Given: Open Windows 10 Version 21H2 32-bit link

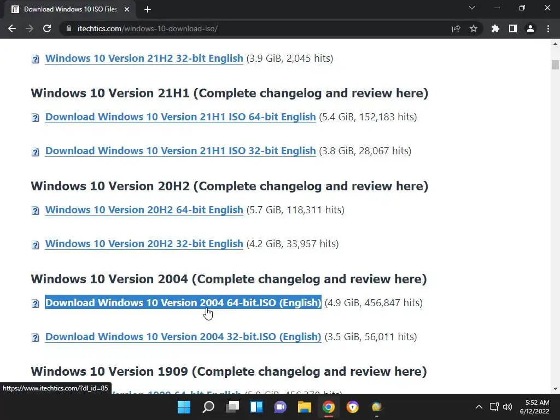Looking at the screenshot, I should click(x=144, y=58).
